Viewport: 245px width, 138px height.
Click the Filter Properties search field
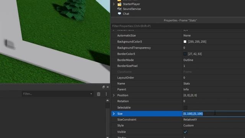(x=178, y=26)
